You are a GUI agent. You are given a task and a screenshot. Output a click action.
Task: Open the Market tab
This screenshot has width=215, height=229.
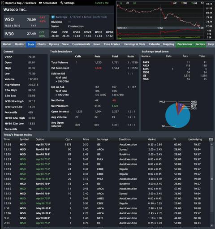tap(7, 44)
